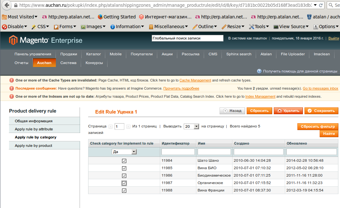Open the Покупатели menu
Viewport: 340px width, 208px height.
(x=142, y=54)
